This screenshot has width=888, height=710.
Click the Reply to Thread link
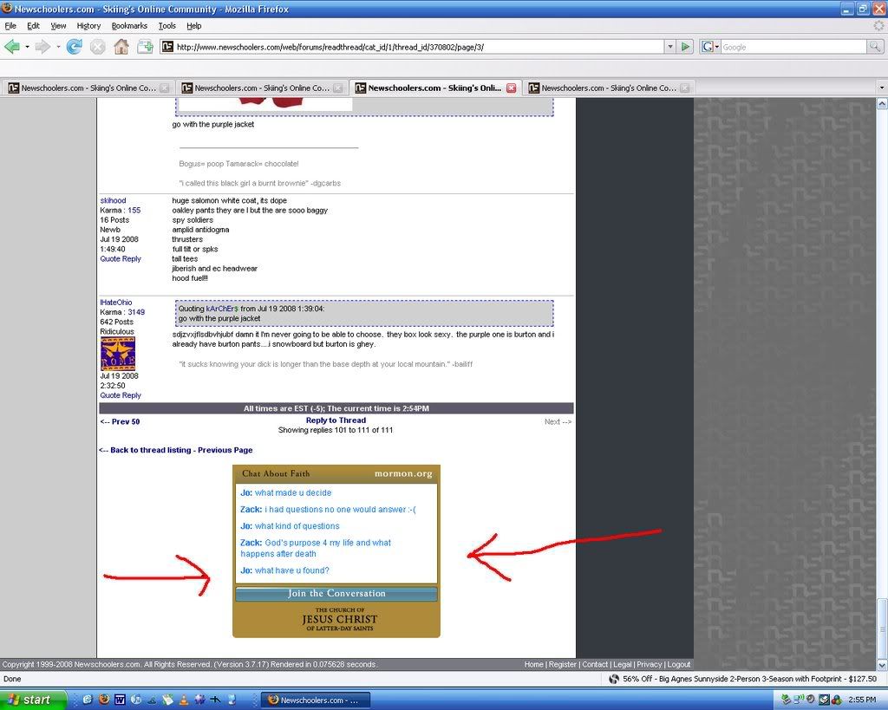pyautogui.click(x=336, y=420)
